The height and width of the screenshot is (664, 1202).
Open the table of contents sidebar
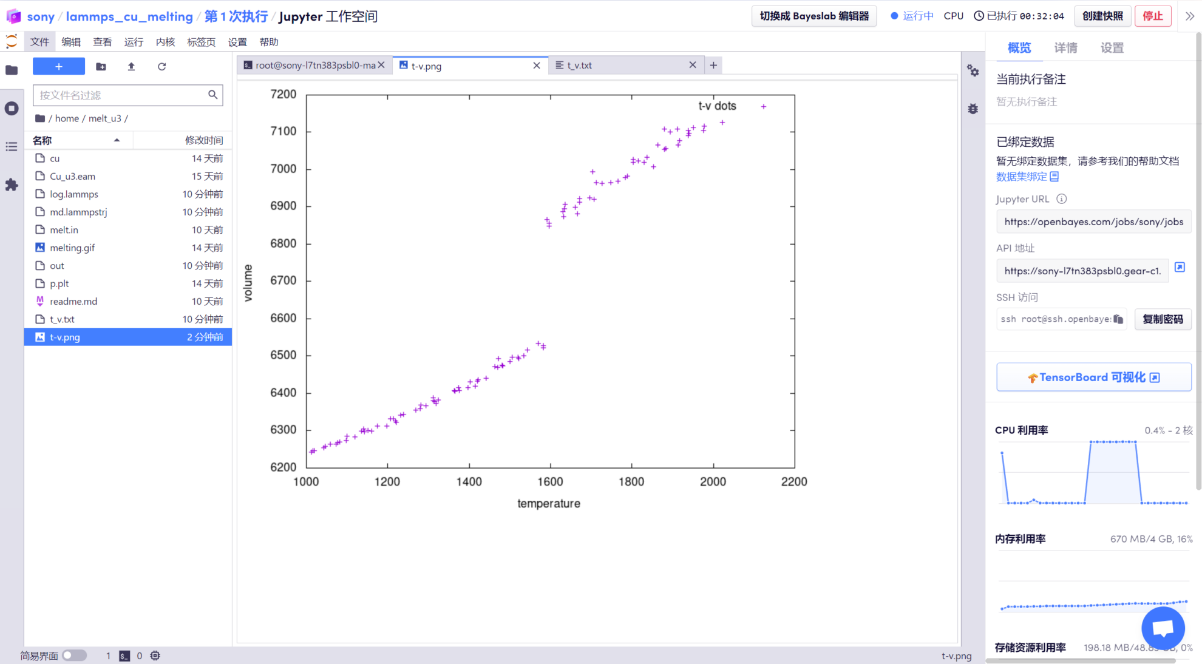click(x=12, y=147)
